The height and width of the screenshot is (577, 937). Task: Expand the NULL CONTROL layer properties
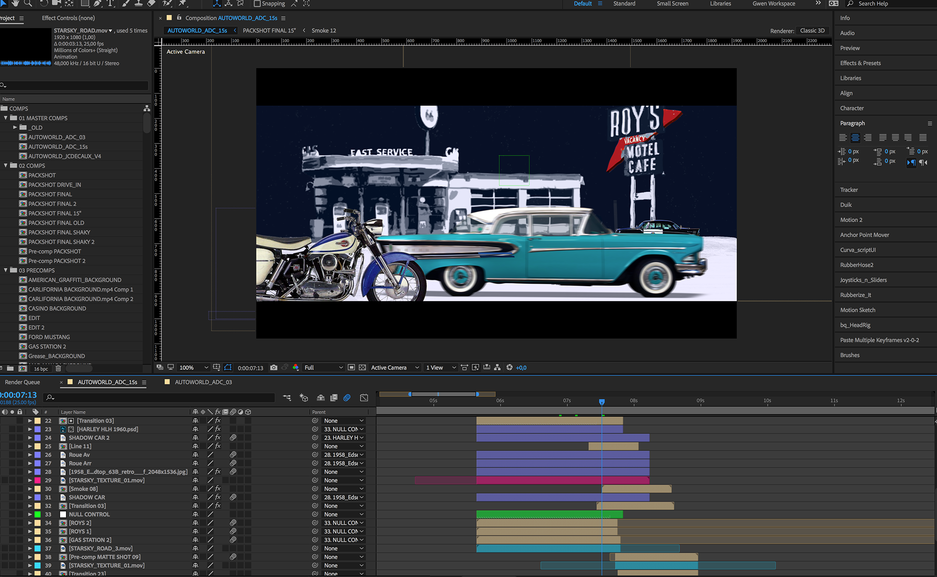pos(30,515)
